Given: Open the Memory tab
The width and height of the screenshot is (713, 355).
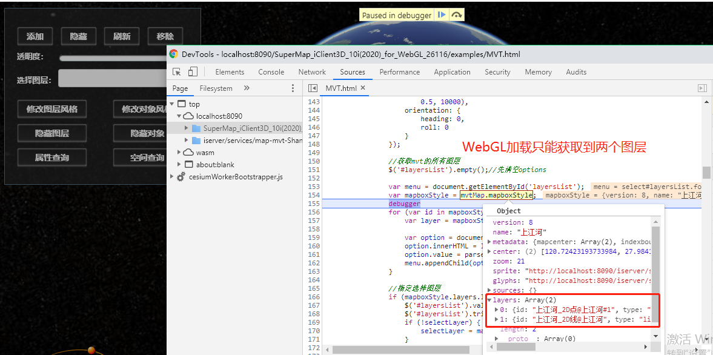Looking at the screenshot, I should tap(539, 72).
